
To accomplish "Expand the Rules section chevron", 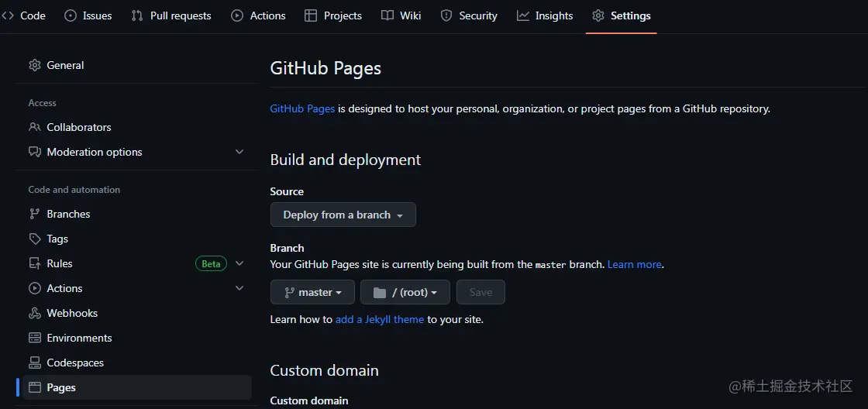I will pyautogui.click(x=239, y=263).
